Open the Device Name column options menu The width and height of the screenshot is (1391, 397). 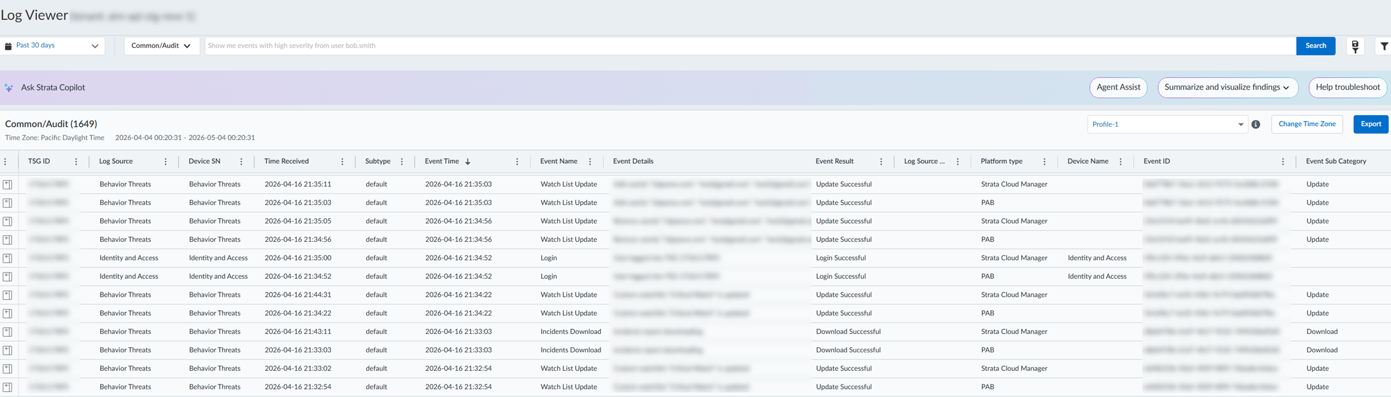(x=1120, y=161)
